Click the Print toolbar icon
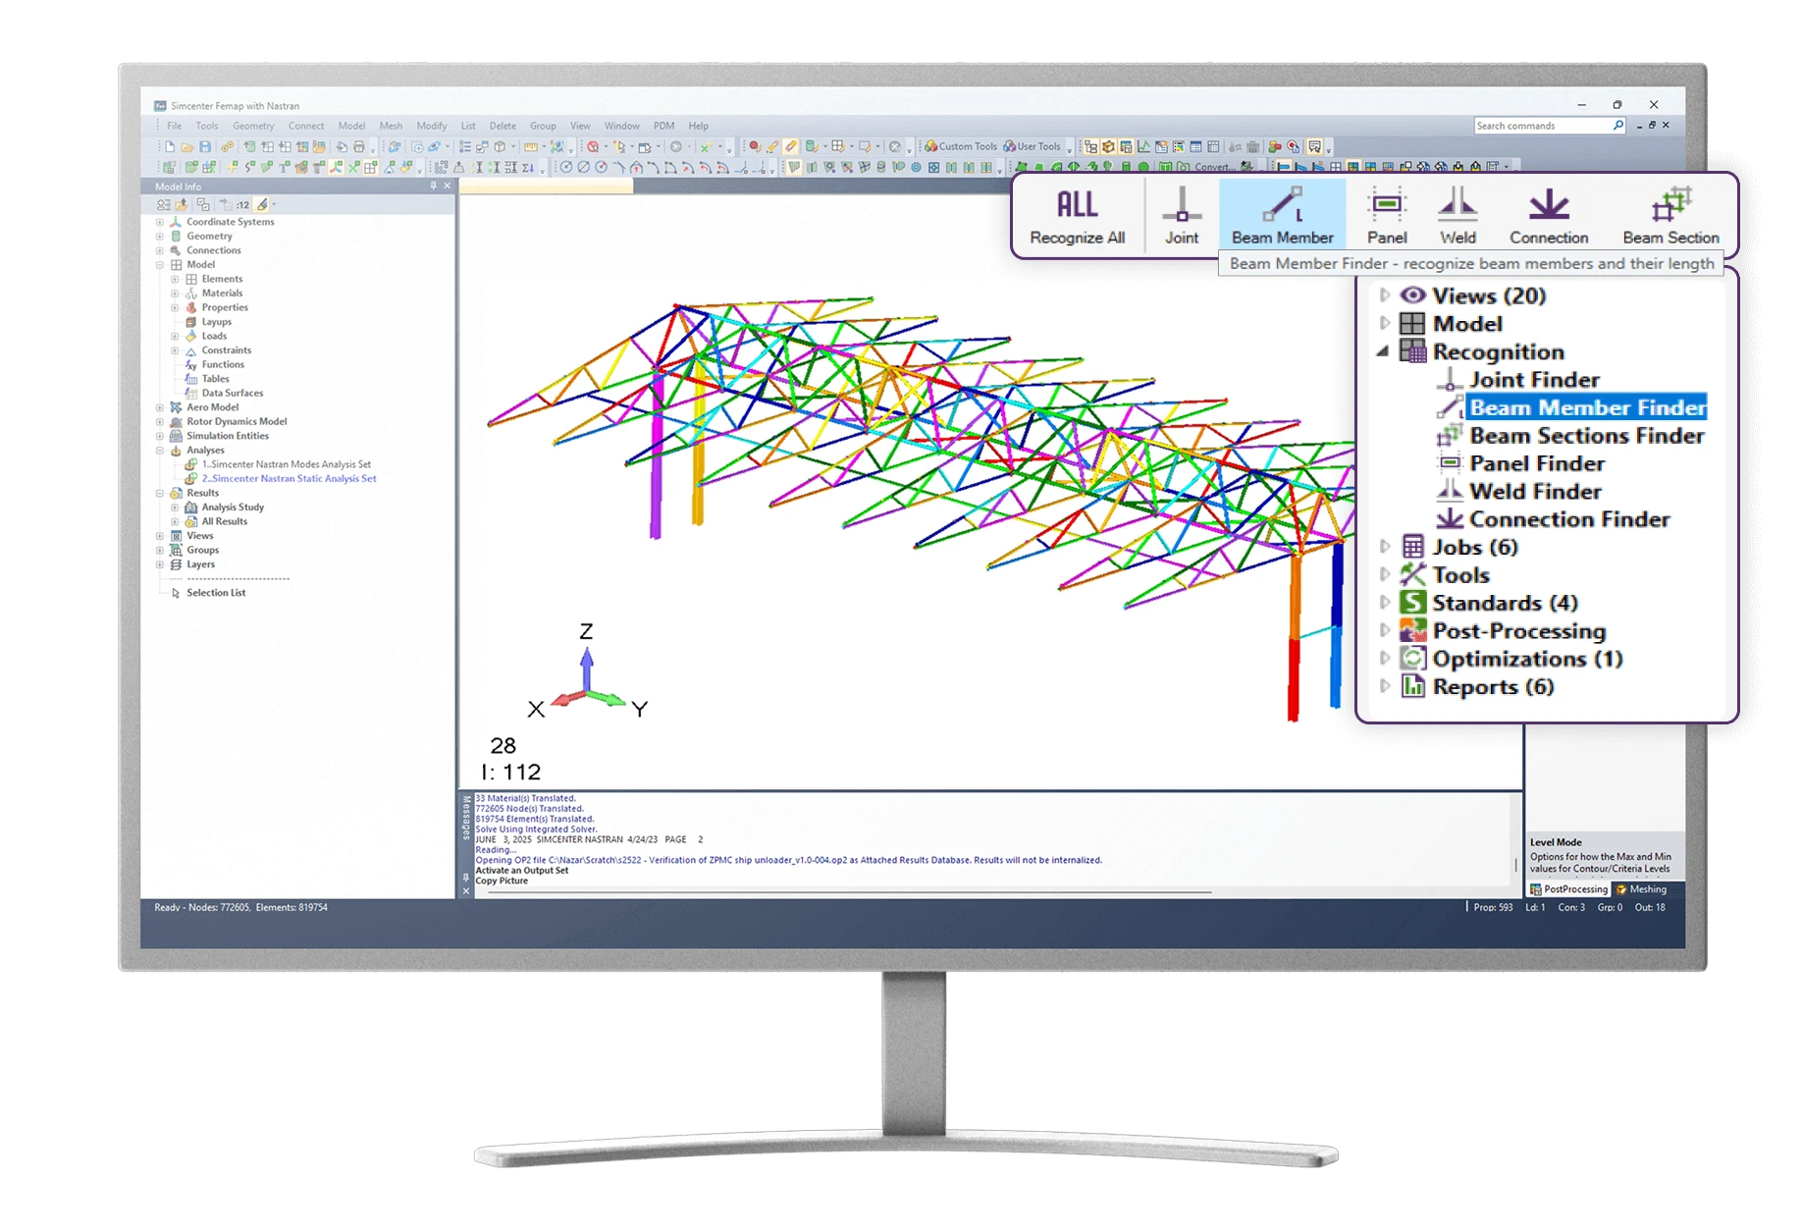This screenshot has width=1802, height=1231. 359,146
